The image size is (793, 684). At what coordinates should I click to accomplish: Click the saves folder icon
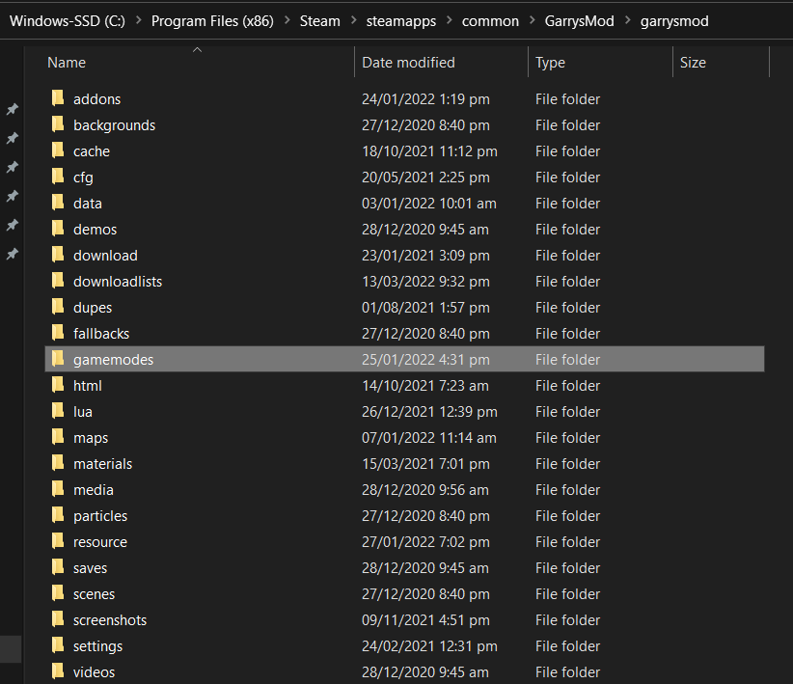click(x=58, y=567)
